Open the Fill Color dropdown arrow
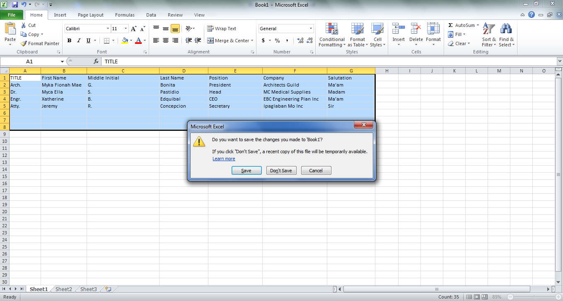The image size is (563, 301). 131,41
